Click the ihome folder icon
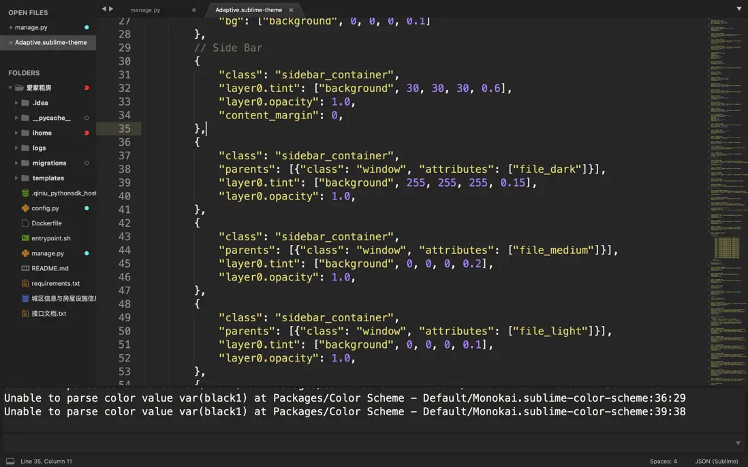This screenshot has height=467, width=748. point(25,133)
